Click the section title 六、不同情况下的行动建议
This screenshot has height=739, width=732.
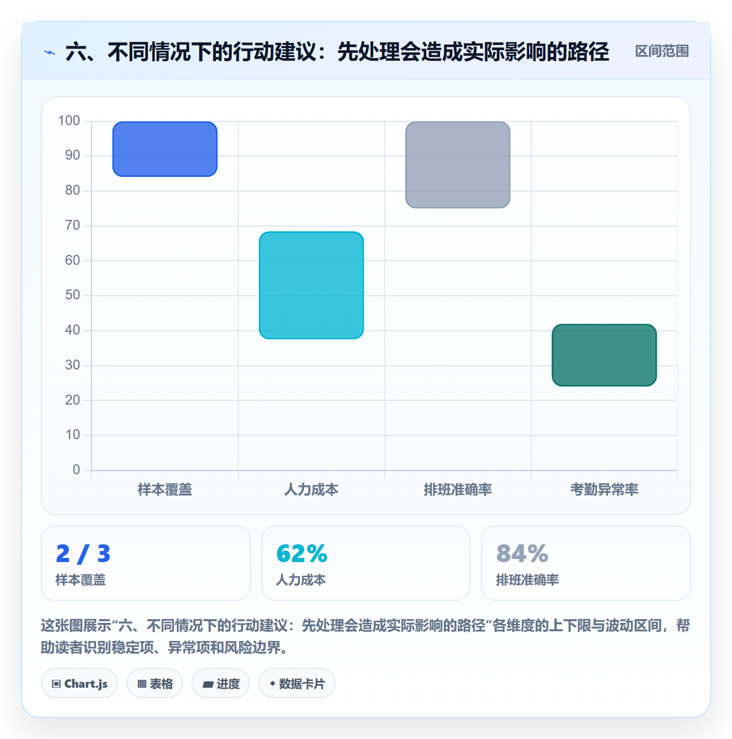[x=337, y=52]
